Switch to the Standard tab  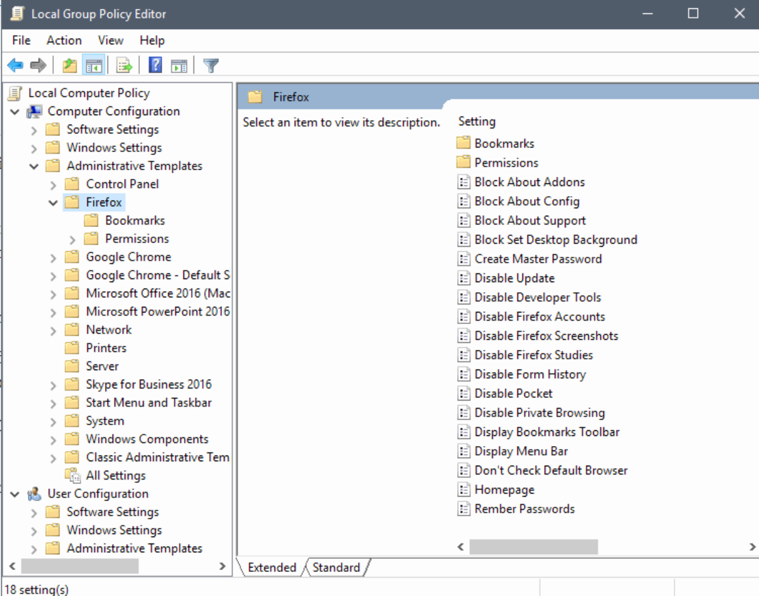(x=336, y=568)
